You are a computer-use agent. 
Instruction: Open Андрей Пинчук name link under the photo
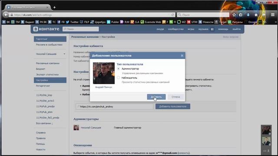pos(103,87)
